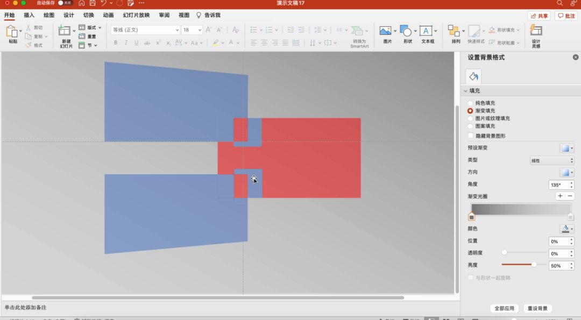Open the Draw tab
This screenshot has width=581, height=320.
(49, 15)
